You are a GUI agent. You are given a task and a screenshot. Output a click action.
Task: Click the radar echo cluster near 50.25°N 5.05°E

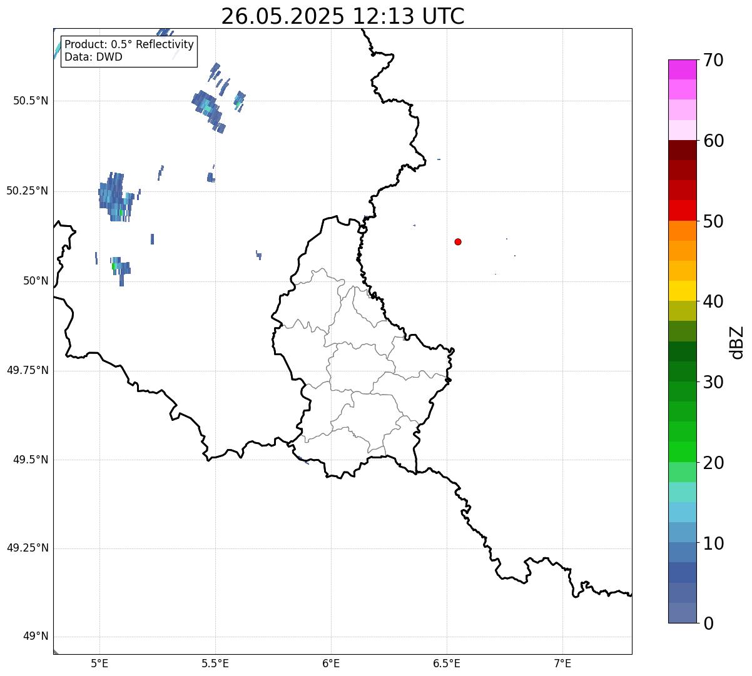click(116, 196)
